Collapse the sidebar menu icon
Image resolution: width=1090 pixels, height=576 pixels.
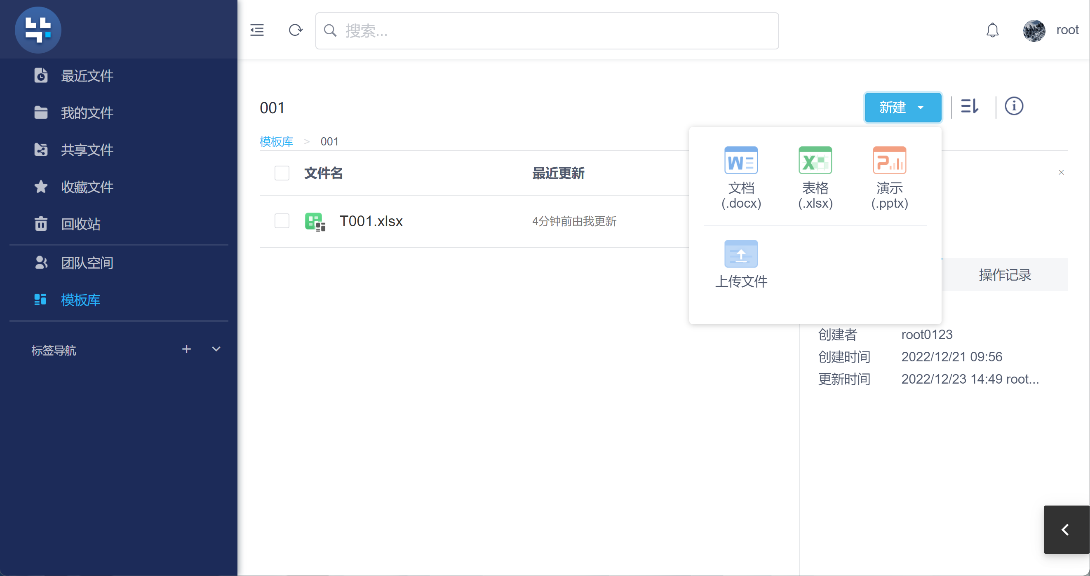pos(257,30)
